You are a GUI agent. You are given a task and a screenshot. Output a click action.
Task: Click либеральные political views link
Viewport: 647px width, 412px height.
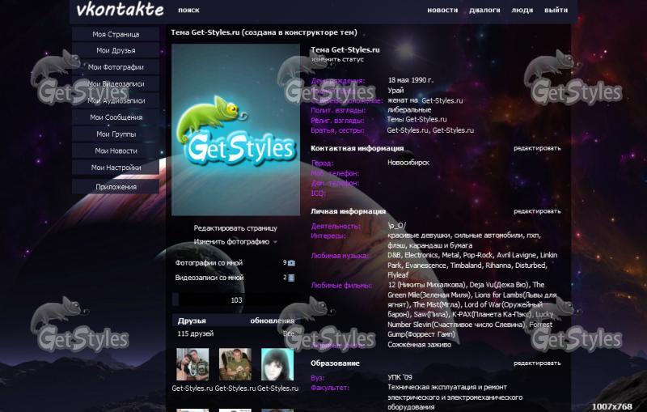409,110
